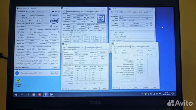Select the Graphics Card tab in GPU-Z
Viewport: 196px width, 110px height.
click(21, 12)
